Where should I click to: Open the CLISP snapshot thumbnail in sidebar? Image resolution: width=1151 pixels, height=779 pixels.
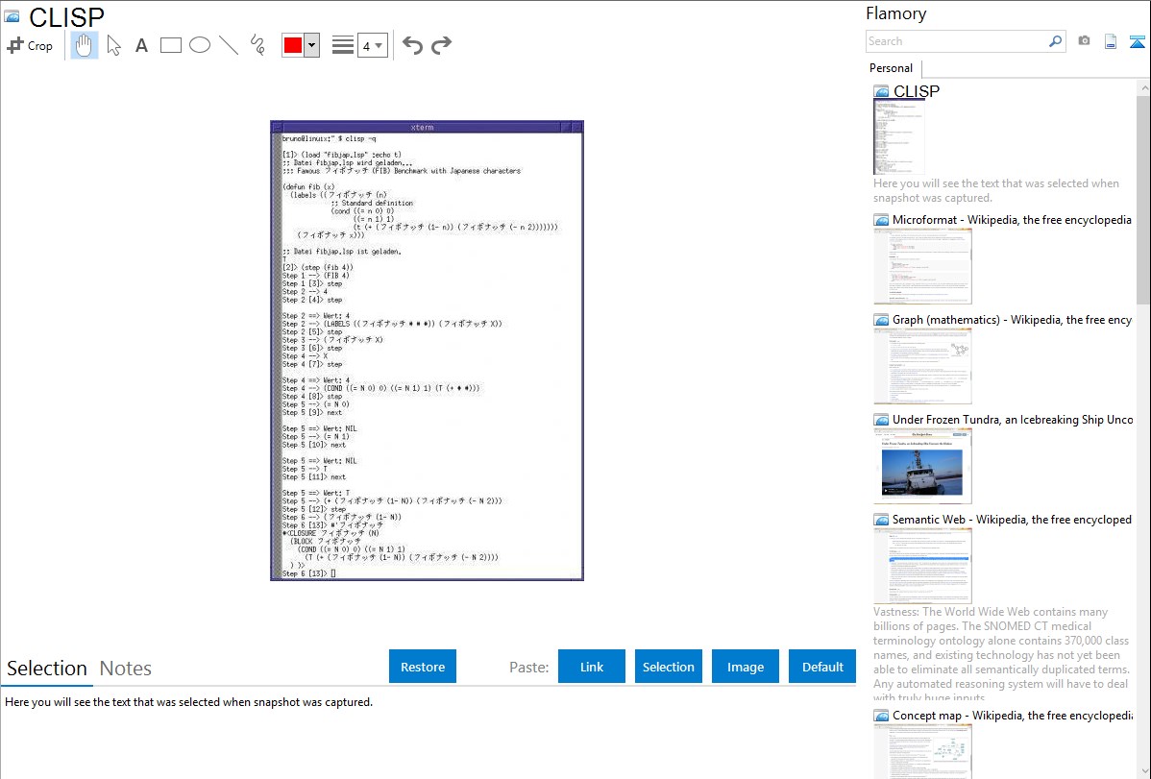point(899,136)
